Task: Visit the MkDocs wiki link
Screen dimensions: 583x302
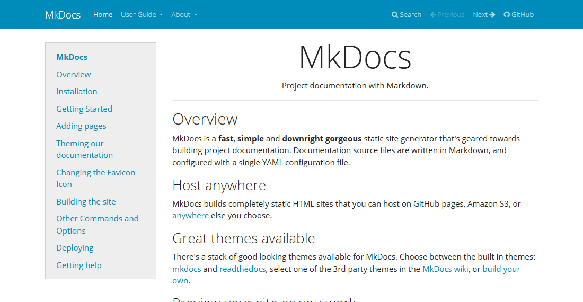Action: pyautogui.click(x=445, y=269)
